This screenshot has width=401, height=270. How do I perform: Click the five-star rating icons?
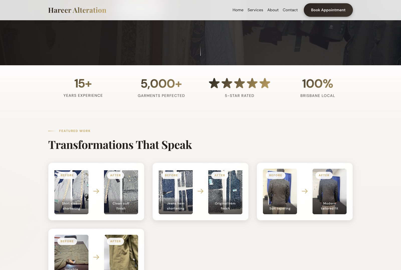[239, 83]
